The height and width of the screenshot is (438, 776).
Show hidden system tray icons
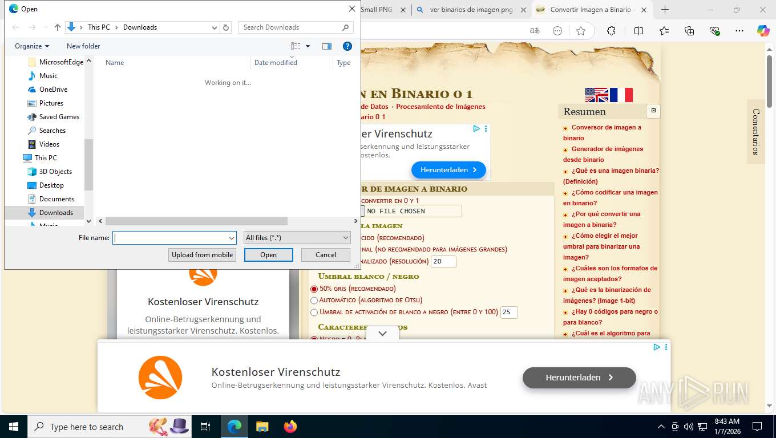(661, 427)
